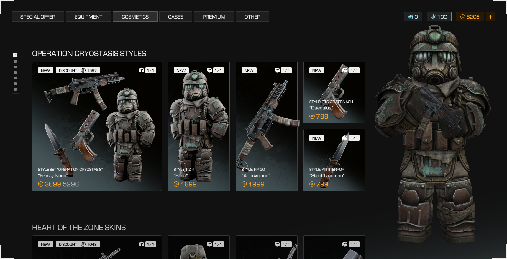
Task: Click the box icon on Frosty Noon card
Action: [141, 70]
